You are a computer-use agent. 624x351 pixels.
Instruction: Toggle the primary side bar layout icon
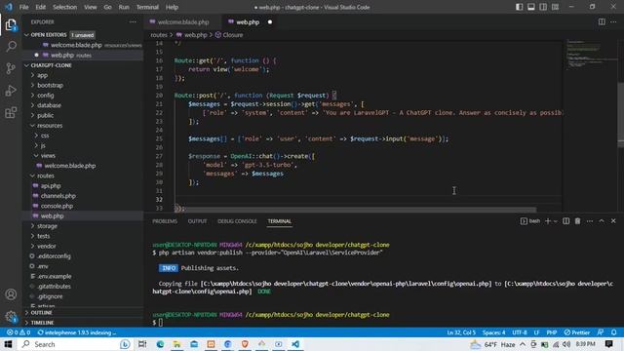pos(519,7)
